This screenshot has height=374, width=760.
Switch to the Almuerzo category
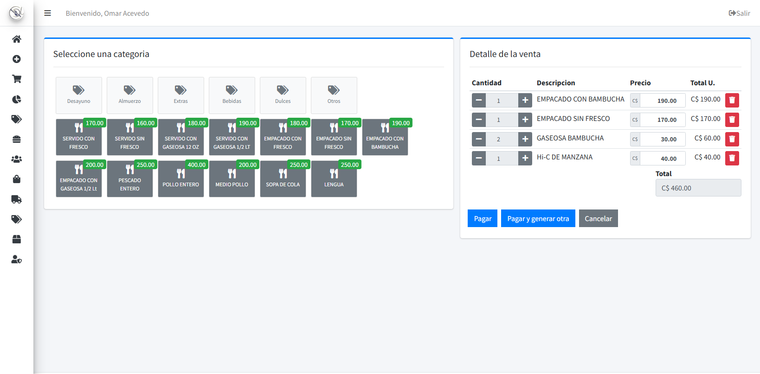[x=130, y=95]
